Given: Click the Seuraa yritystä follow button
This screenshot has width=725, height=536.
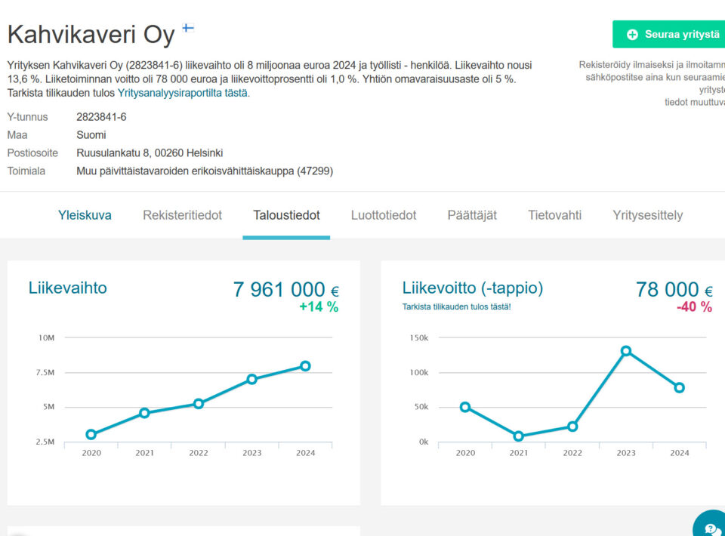Looking at the screenshot, I should coord(668,34).
